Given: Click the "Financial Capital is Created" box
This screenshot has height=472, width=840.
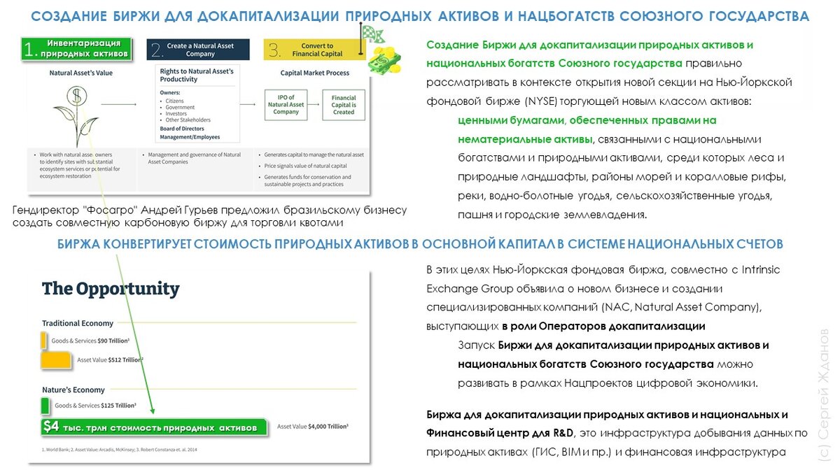Looking at the screenshot, I should point(344,104).
